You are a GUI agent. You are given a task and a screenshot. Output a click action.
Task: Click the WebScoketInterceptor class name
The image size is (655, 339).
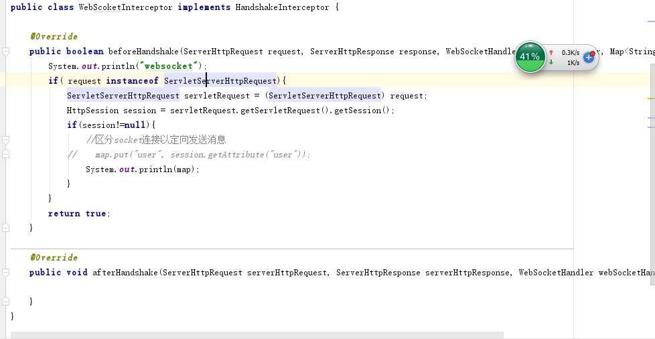pos(125,7)
